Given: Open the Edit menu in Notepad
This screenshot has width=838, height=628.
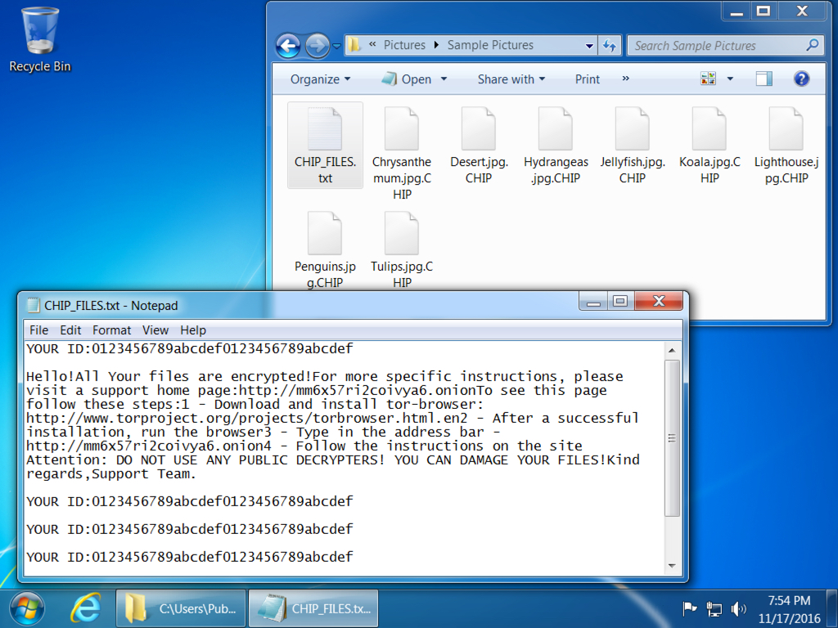Looking at the screenshot, I should coord(70,330).
